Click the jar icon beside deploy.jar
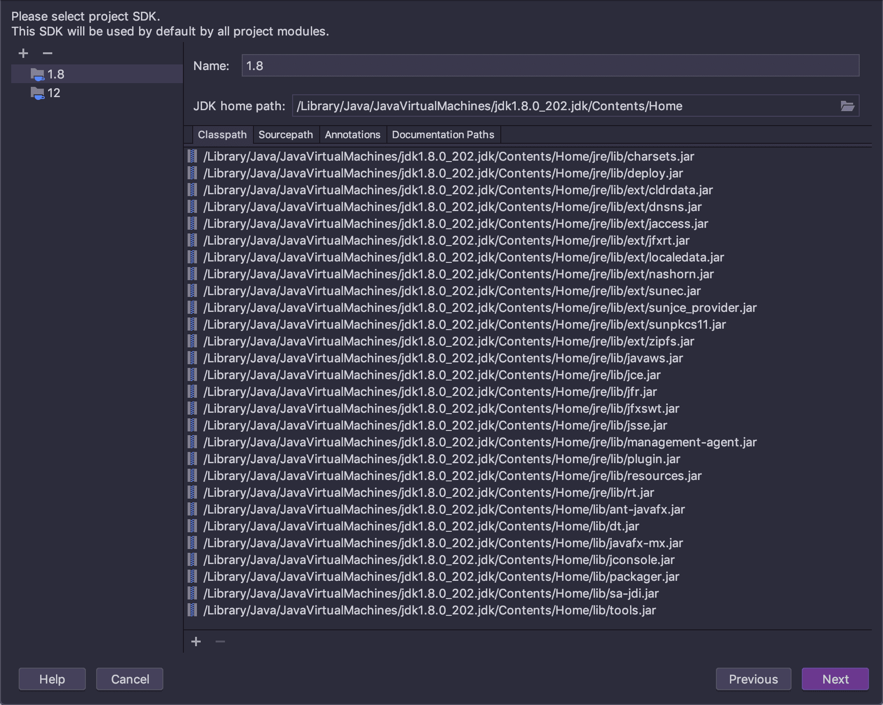 coord(192,173)
